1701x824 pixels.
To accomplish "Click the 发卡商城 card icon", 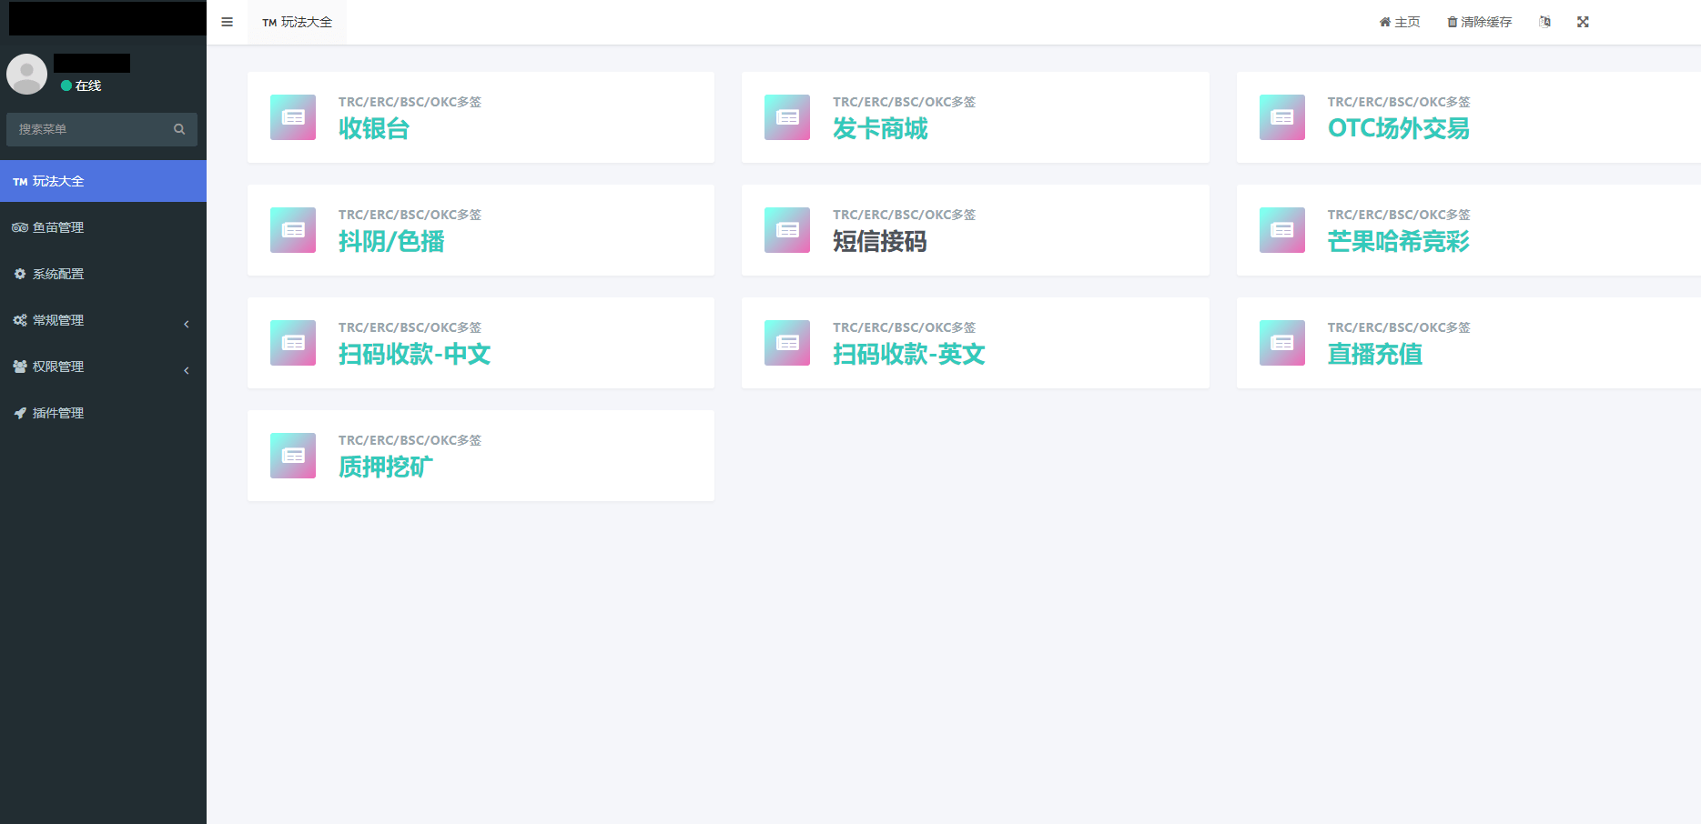I will tap(787, 117).
